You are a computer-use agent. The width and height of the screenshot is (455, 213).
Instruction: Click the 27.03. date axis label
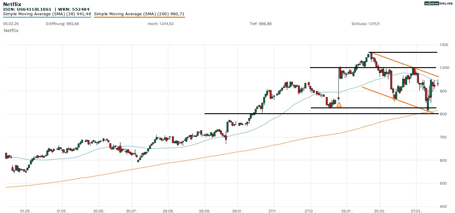[x=416, y=211]
